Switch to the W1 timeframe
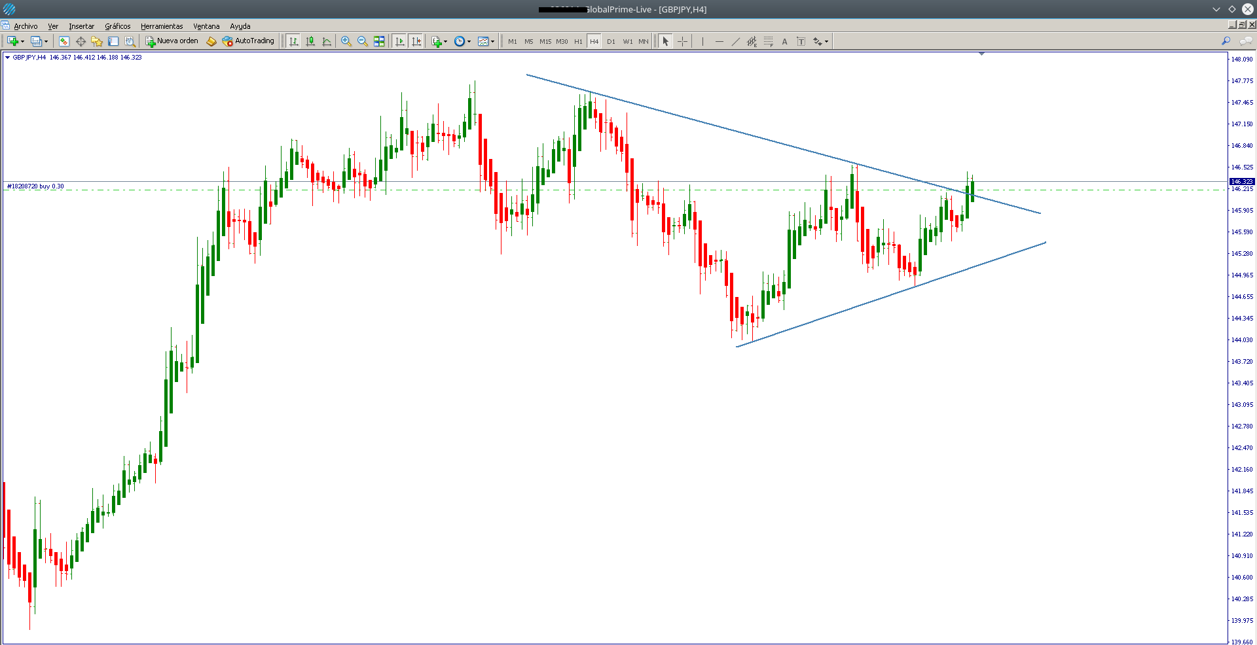1257x645 pixels. (x=628, y=41)
